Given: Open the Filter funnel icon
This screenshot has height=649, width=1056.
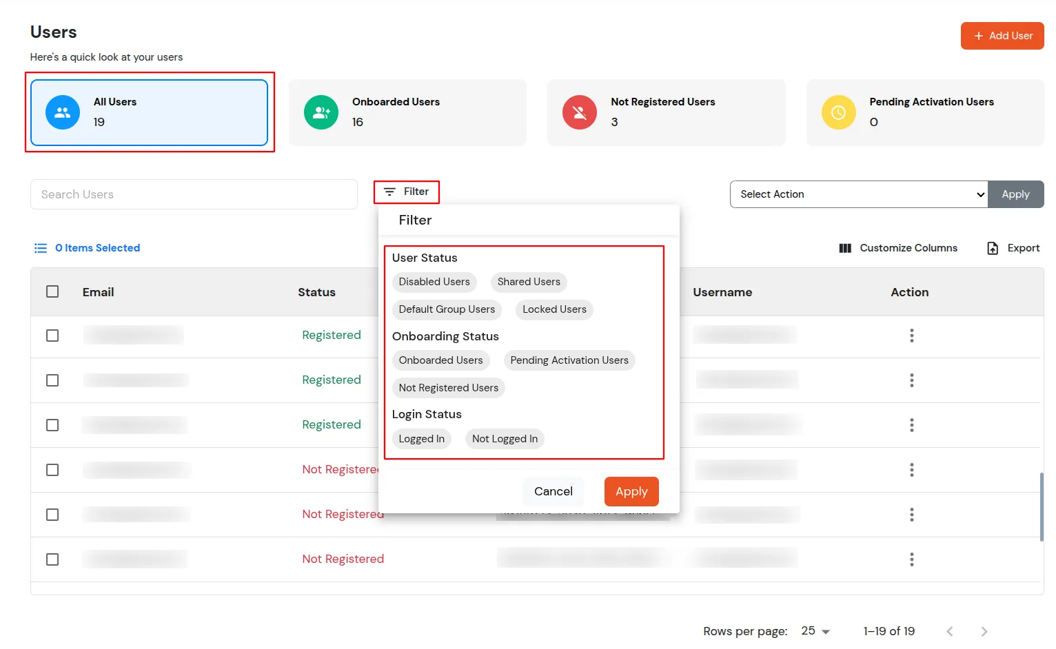Looking at the screenshot, I should click(x=390, y=192).
